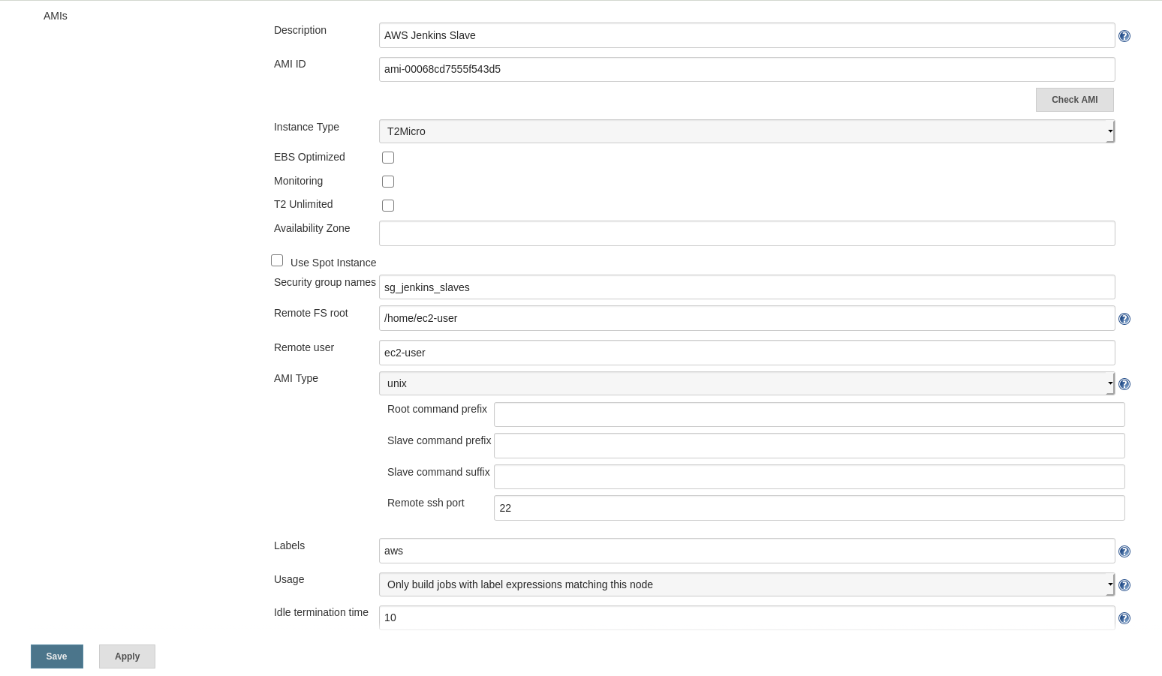
Task: Check the T2 Unlimited option
Action: pyautogui.click(x=388, y=206)
